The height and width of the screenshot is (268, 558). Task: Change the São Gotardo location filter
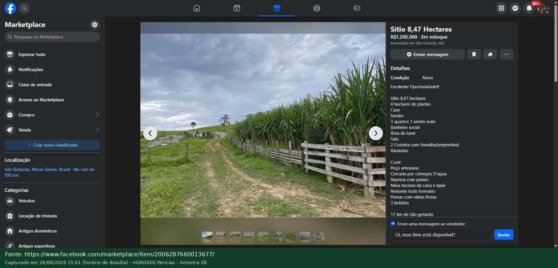click(50, 172)
